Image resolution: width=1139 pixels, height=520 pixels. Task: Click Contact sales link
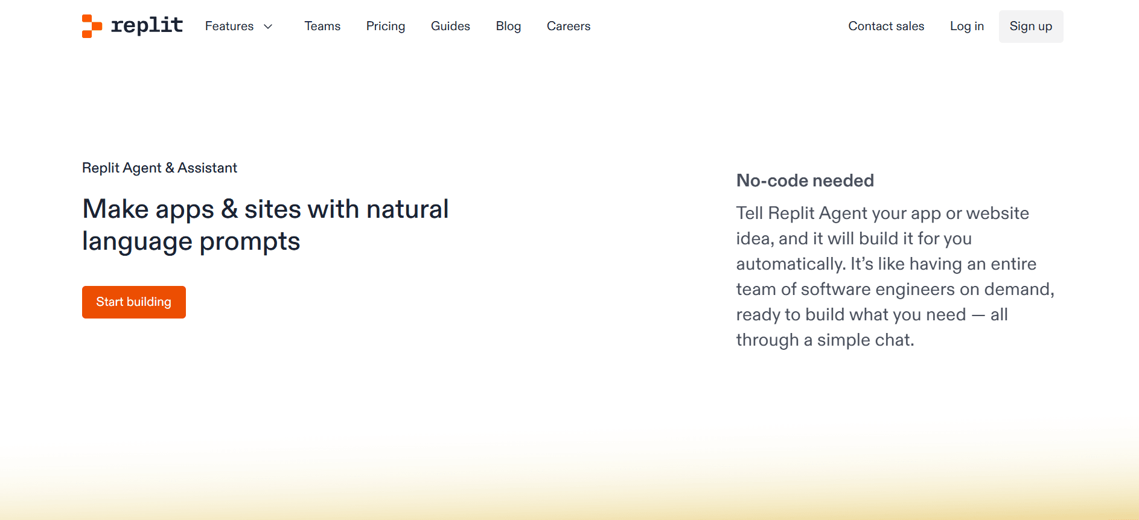[x=886, y=26]
